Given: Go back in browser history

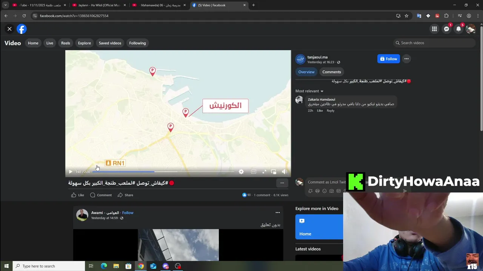Looking at the screenshot, I should [6, 16].
